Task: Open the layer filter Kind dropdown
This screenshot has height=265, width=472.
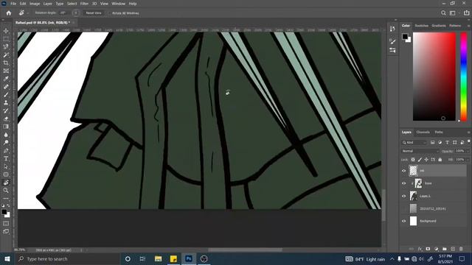Action: point(414,142)
